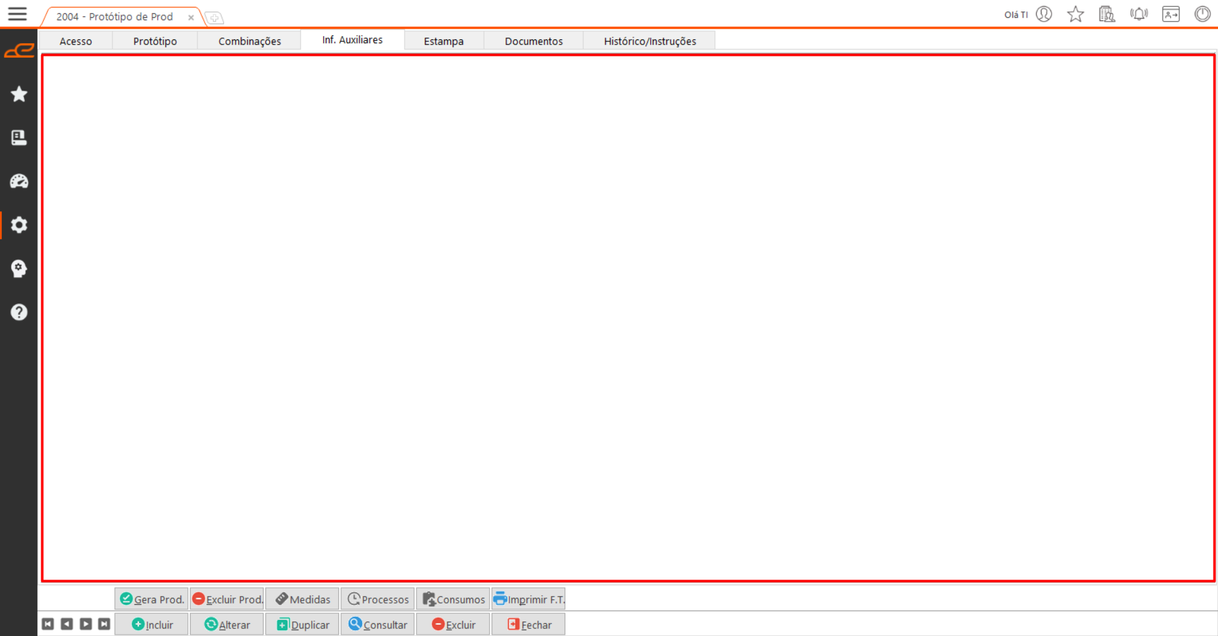Open the dashboard gauge icon in sidebar
1218x636 pixels.
[19, 182]
